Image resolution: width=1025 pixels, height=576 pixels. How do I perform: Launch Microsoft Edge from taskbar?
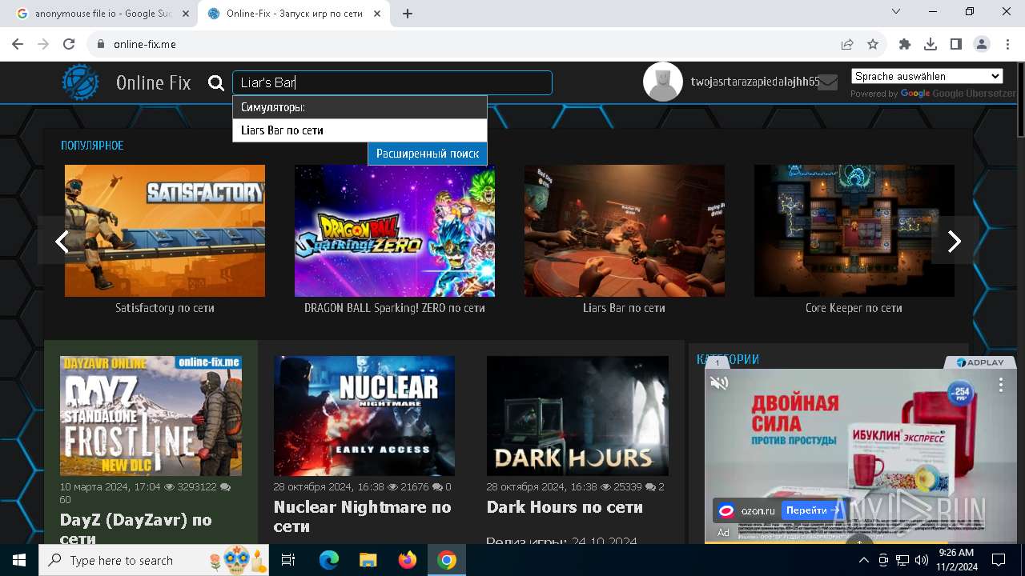[x=329, y=560]
